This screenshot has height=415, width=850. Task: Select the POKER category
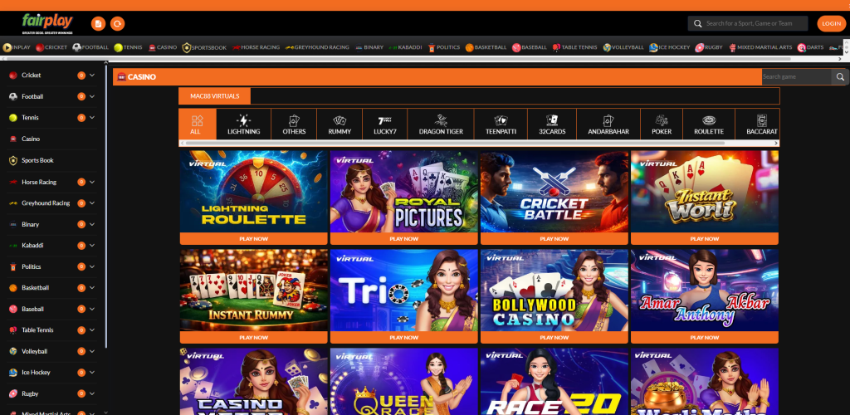tap(662, 124)
